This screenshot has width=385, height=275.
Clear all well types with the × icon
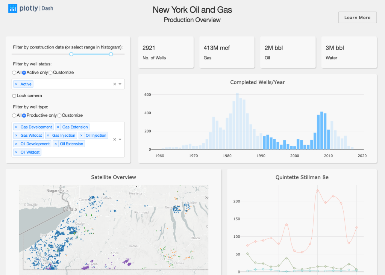click(115, 139)
